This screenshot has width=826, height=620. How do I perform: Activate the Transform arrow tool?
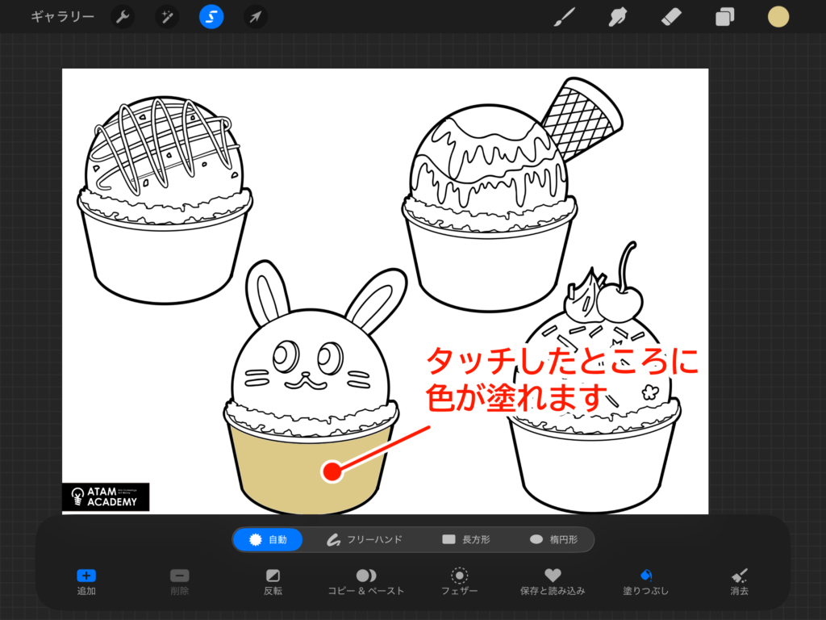click(256, 16)
